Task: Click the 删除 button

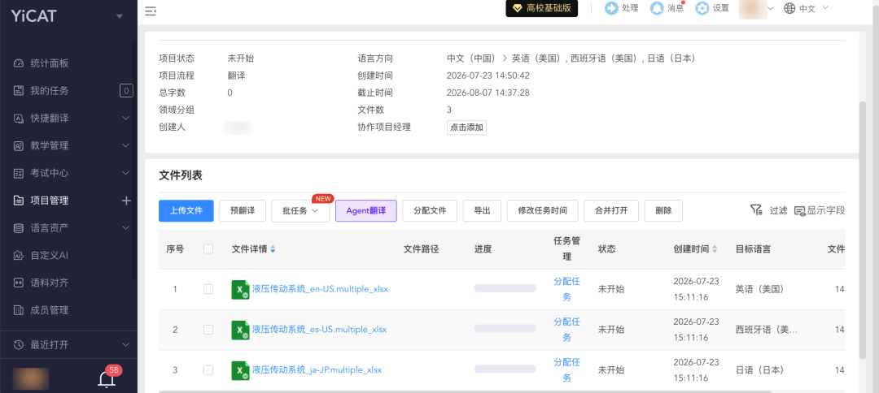Action: 663,211
